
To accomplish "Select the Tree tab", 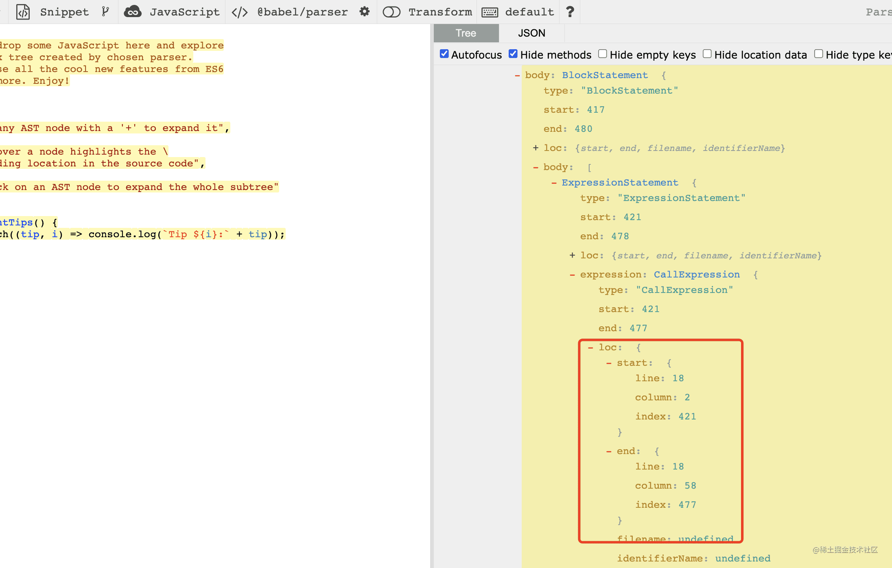I will click(466, 33).
